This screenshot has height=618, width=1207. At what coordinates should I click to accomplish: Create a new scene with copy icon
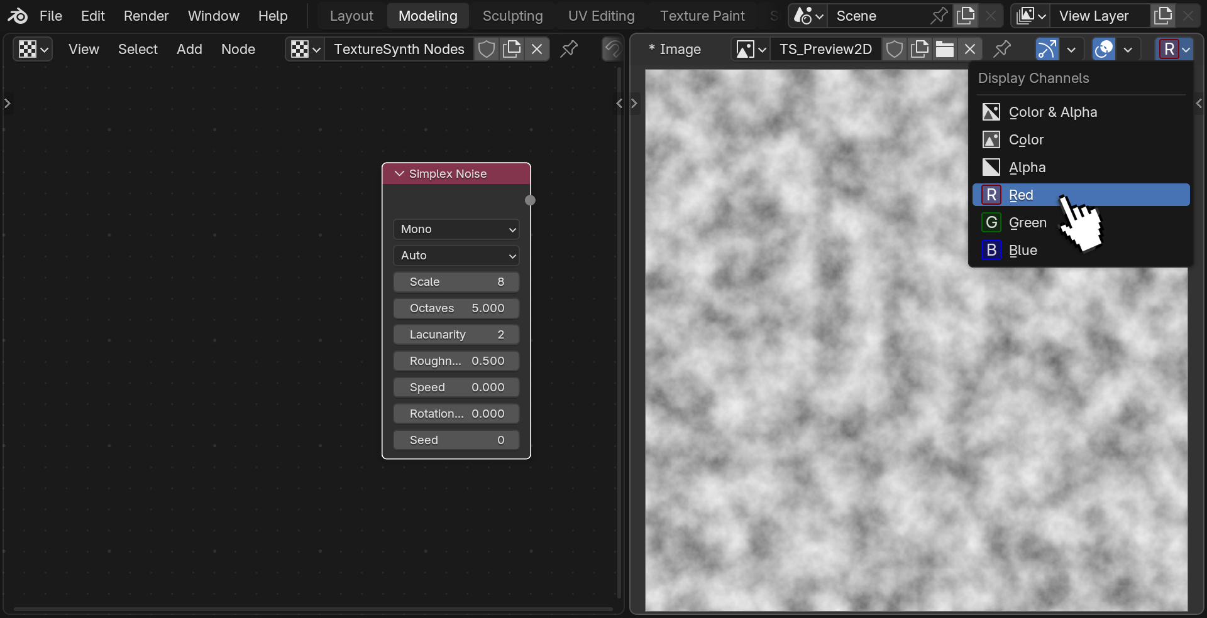click(966, 16)
